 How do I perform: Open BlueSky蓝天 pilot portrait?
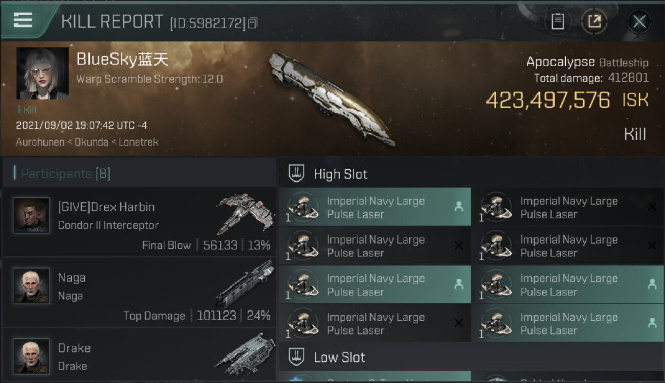tap(42, 74)
